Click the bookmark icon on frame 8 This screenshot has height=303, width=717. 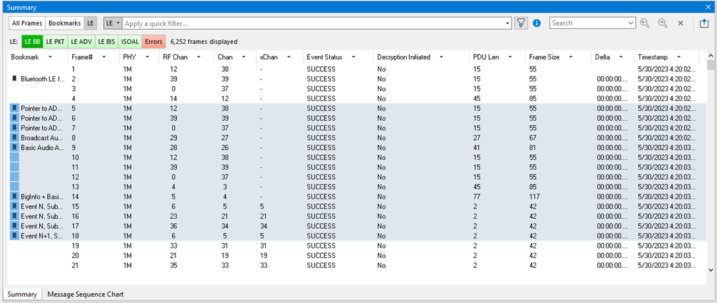coord(14,138)
